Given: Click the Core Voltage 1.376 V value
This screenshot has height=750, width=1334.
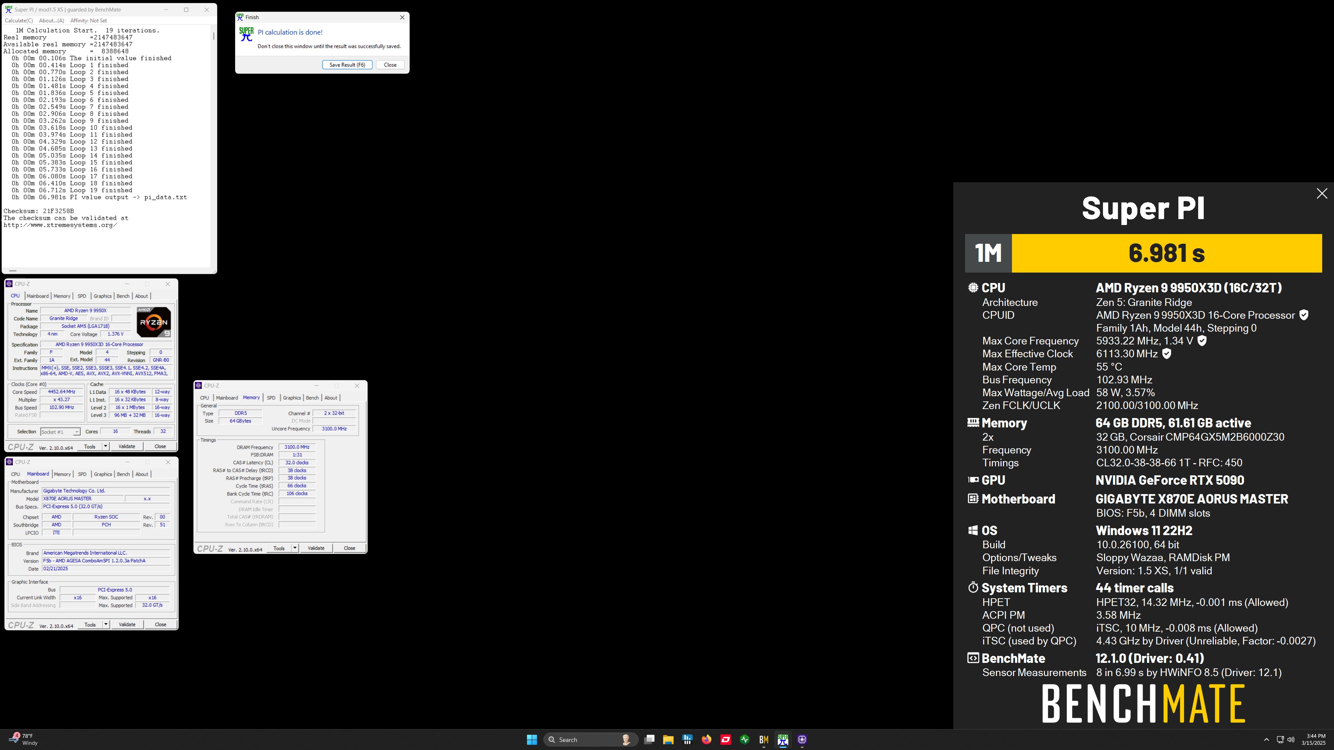Looking at the screenshot, I should coord(115,334).
